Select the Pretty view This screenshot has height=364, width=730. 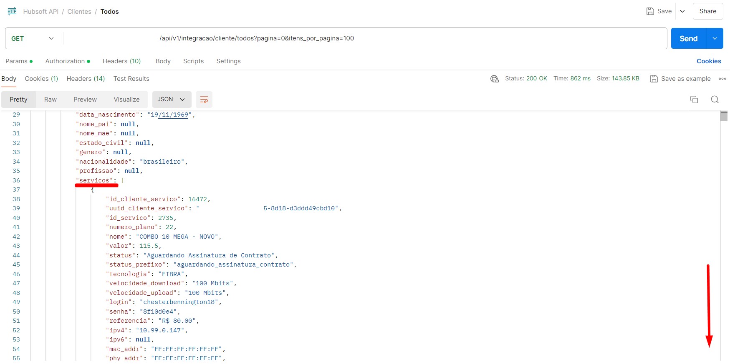[18, 100]
